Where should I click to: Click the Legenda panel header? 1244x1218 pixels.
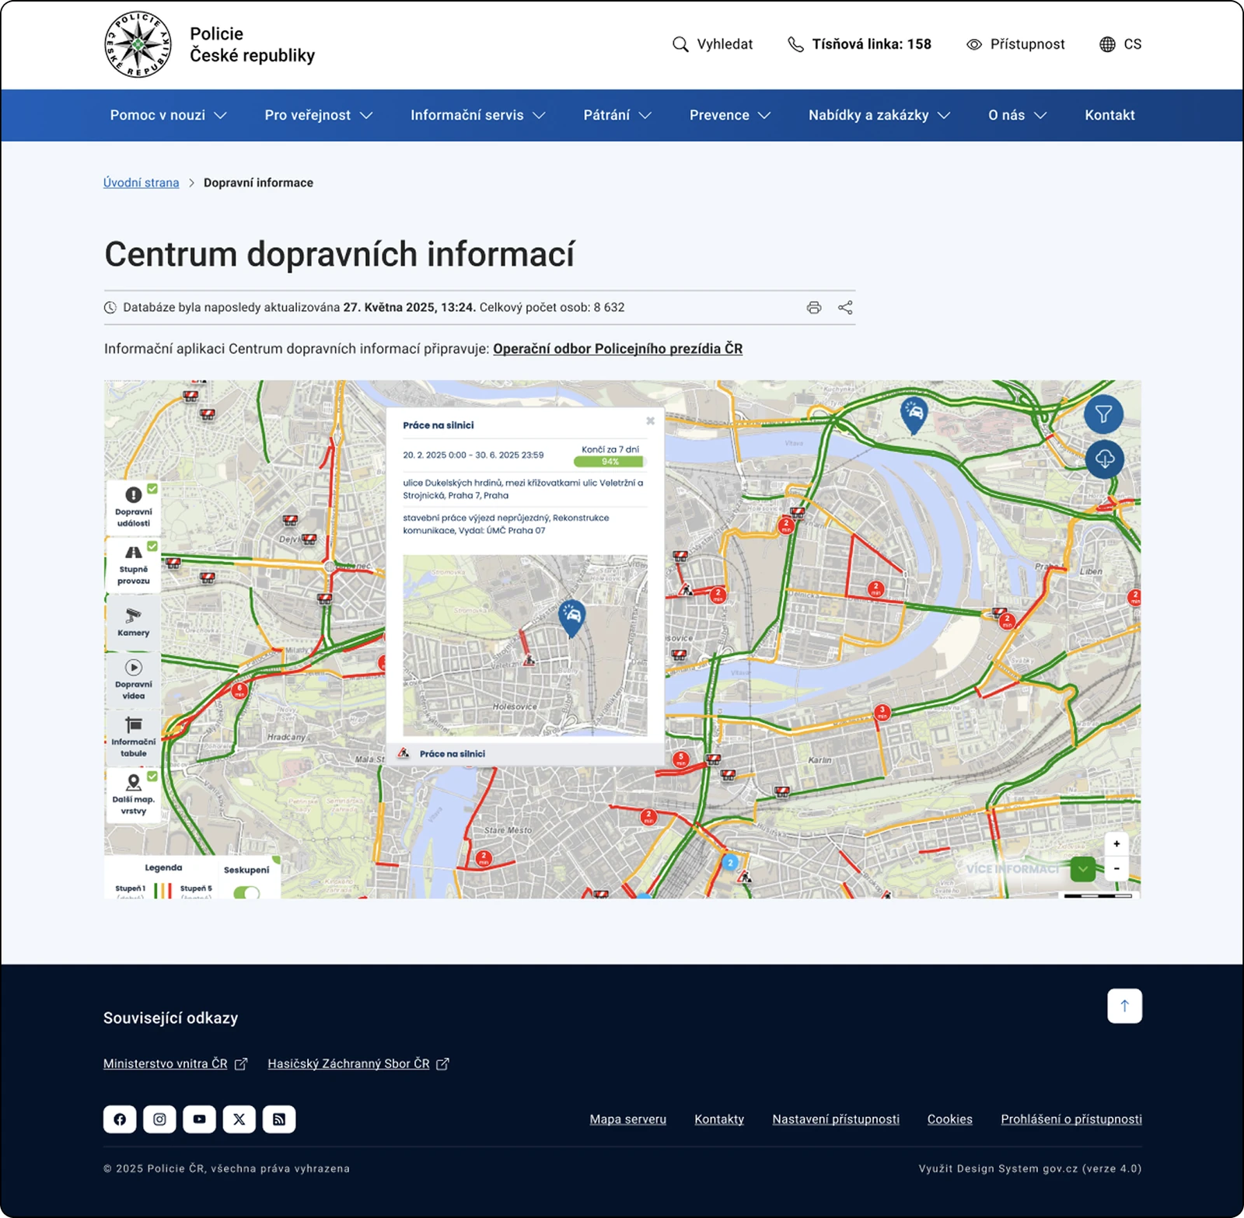[x=163, y=867]
